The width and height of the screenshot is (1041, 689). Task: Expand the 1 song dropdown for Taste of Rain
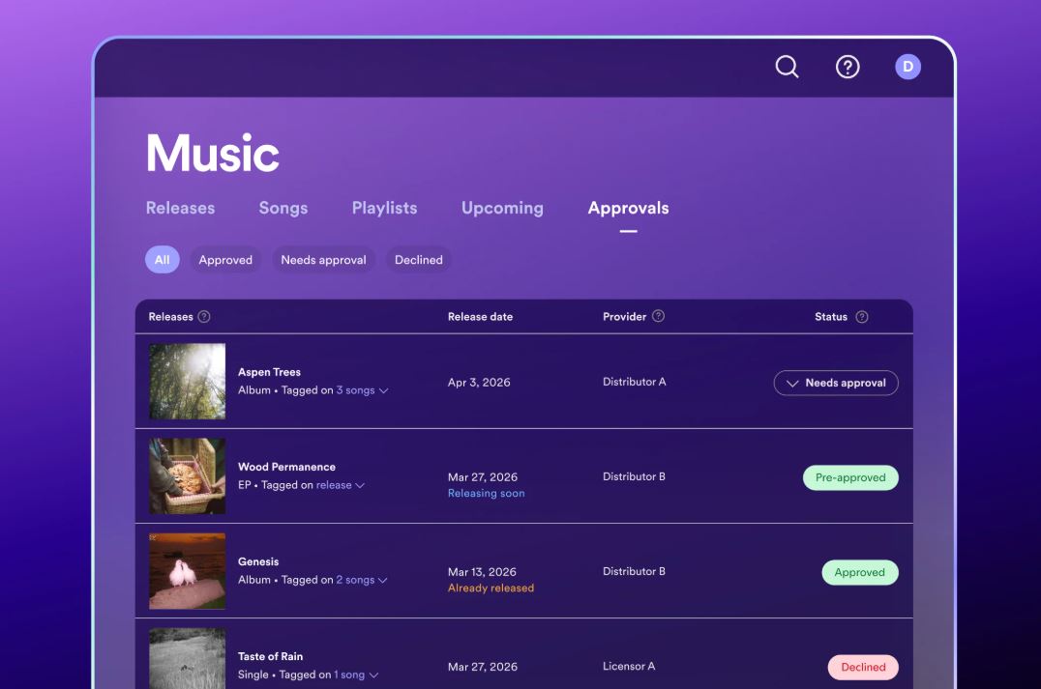click(x=350, y=675)
